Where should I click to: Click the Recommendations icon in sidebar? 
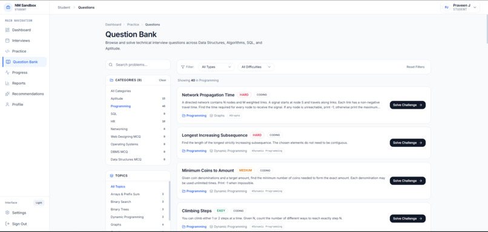pos(7,94)
